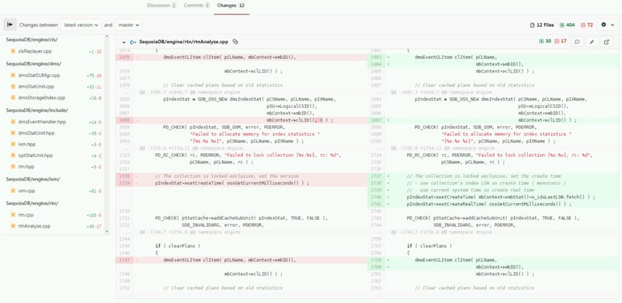
Task: Click the 12 Files document icon
Action: pyautogui.click(x=532, y=24)
